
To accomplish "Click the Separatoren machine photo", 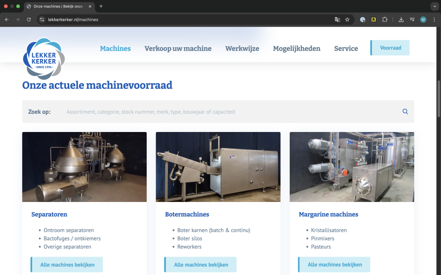I will coord(84,167).
